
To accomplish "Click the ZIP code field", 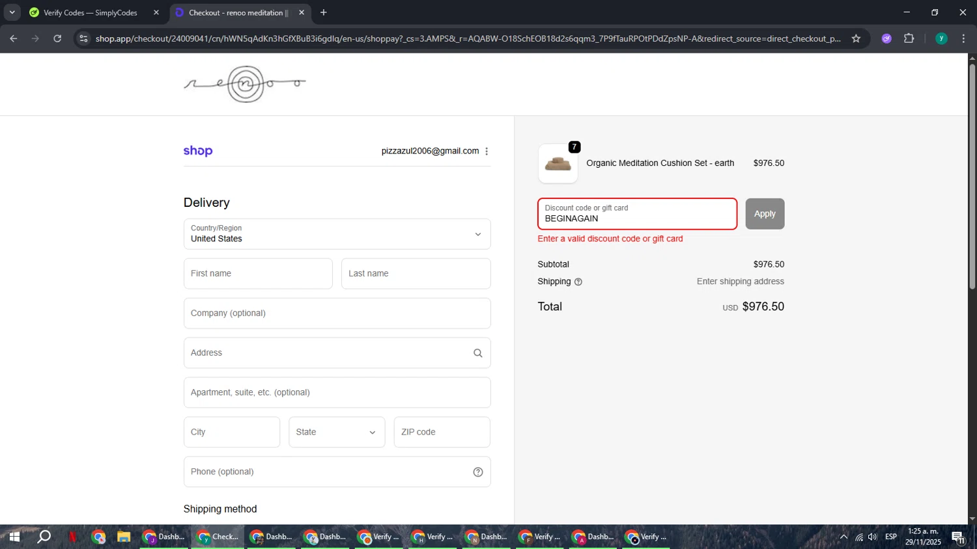I will pos(442,432).
